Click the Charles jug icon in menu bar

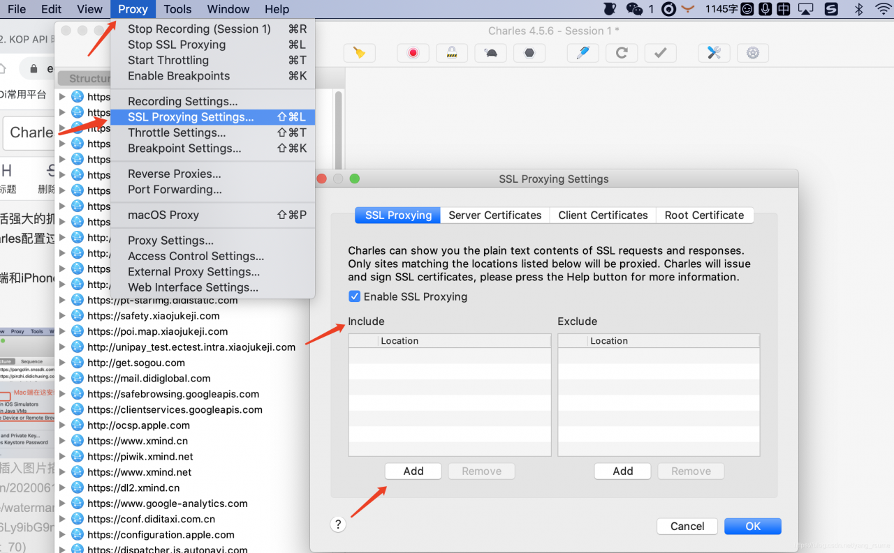tap(610, 9)
